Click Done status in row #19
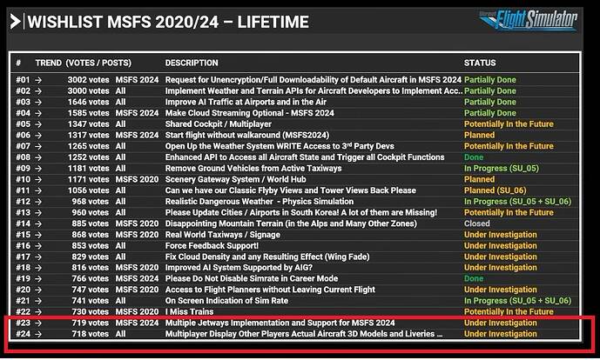Screen dimensions: 600x360 point(474,279)
